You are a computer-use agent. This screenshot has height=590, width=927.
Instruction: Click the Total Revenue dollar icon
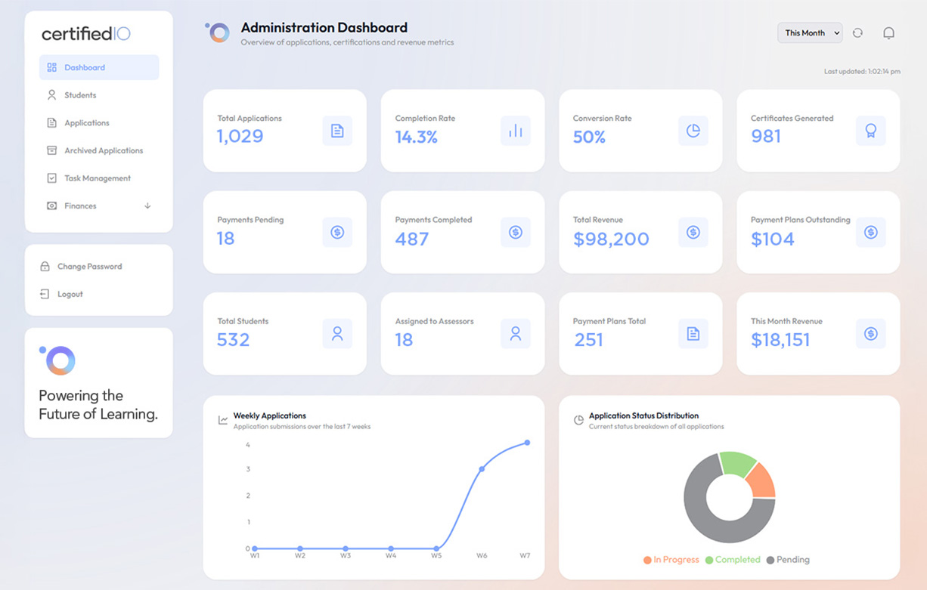pos(693,233)
